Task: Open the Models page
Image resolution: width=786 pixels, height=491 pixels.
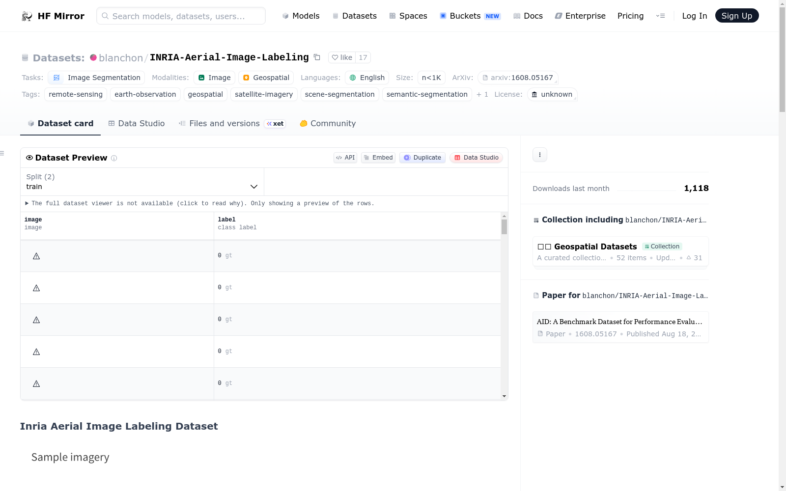Action: [301, 16]
